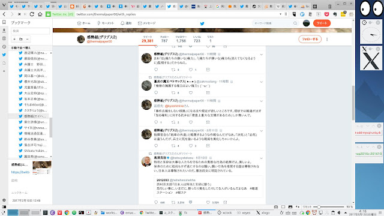Switch to the xclock taskbar entry

click(224, 212)
